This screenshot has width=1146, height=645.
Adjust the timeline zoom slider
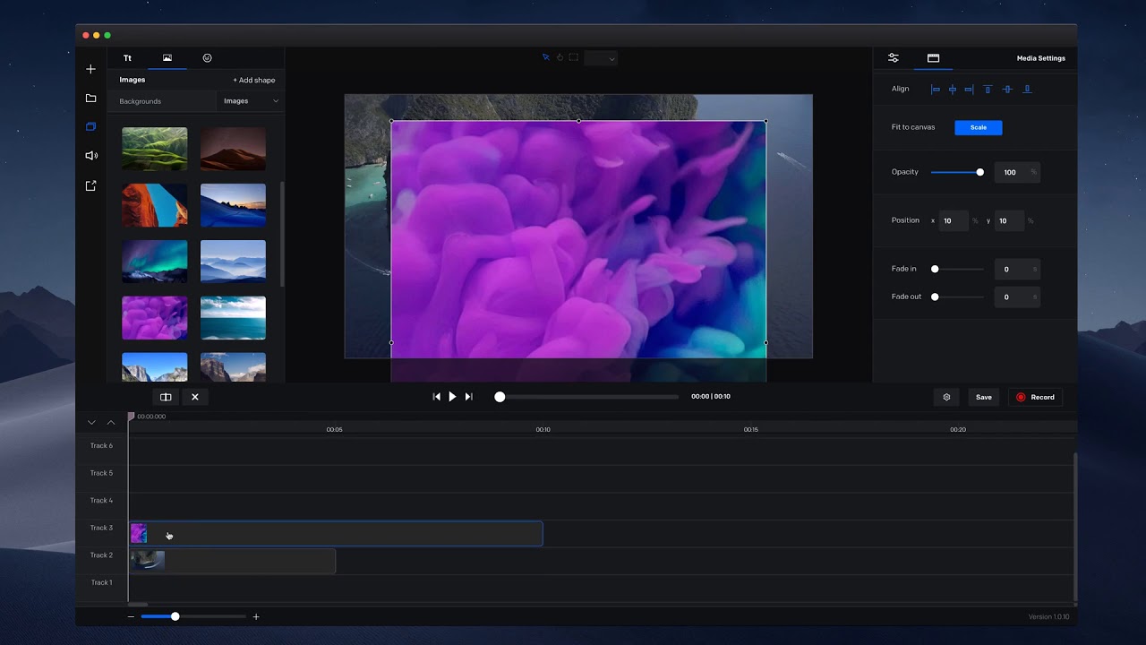(x=193, y=616)
